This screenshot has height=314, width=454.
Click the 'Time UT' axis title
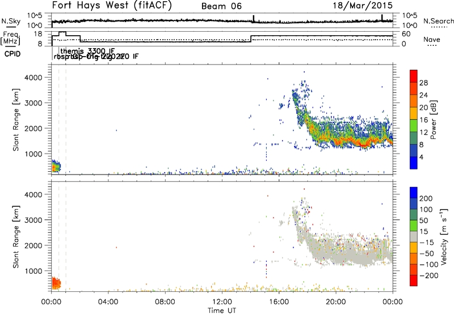(x=222, y=311)
